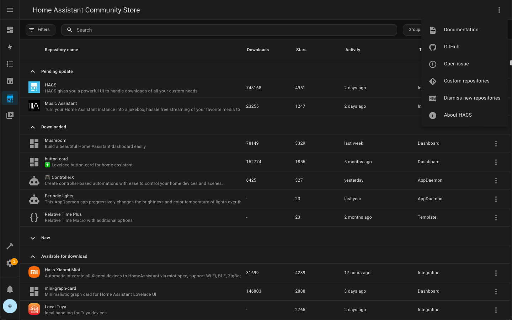Click the '17 hours ago' activity cell

click(357, 273)
